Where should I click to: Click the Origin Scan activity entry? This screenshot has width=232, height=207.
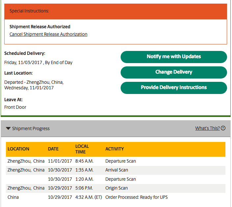pos(116,188)
